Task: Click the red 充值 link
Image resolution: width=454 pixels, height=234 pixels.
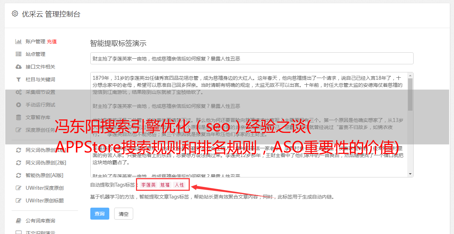Action: click(x=52, y=41)
